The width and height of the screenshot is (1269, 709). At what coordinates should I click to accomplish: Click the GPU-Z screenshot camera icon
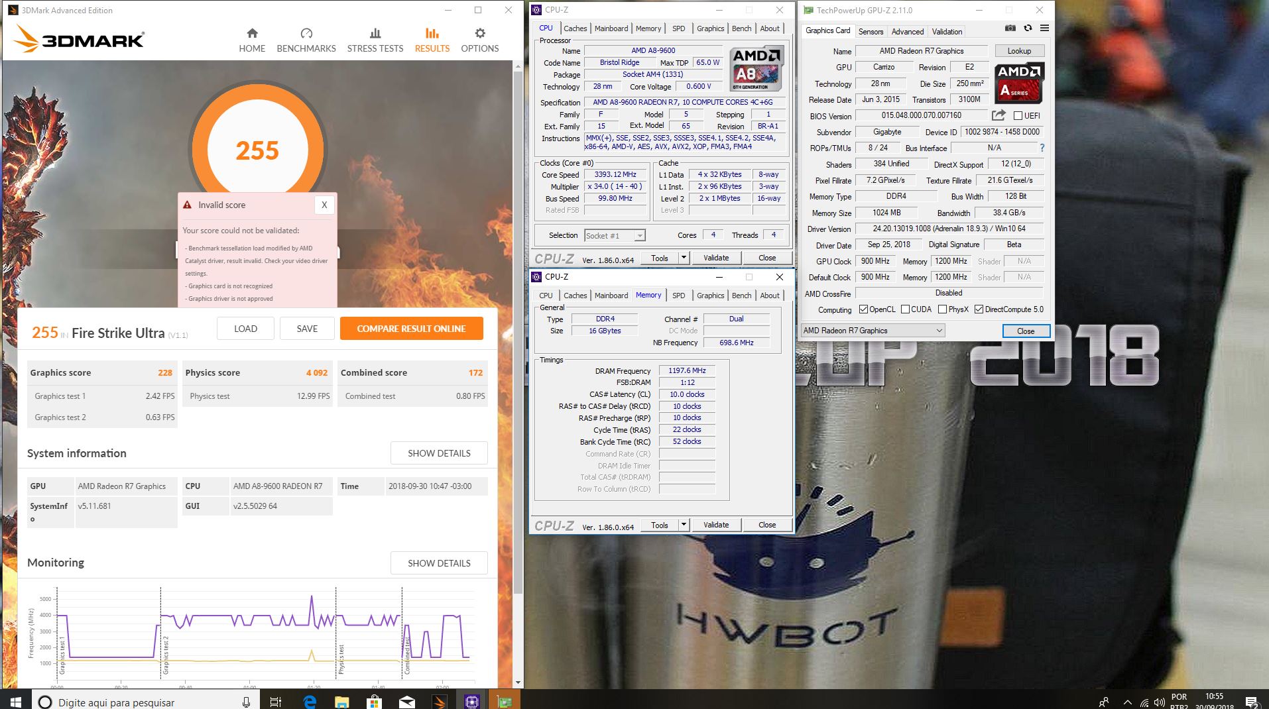point(1010,28)
